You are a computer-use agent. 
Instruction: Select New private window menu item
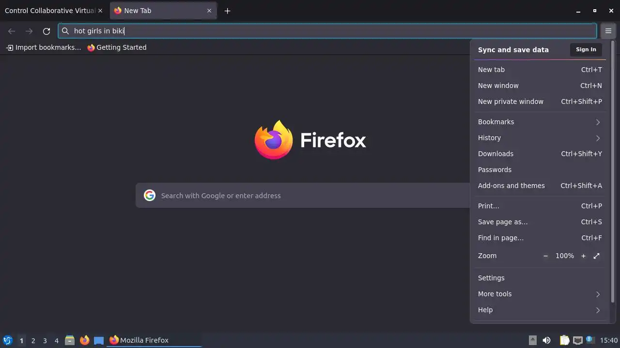(x=540, y=101)
